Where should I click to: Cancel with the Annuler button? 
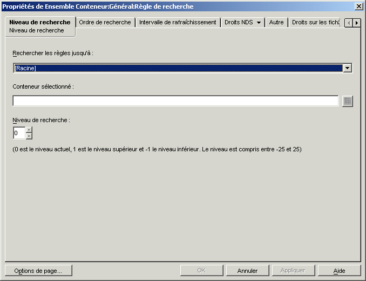[x=247, y=271]
